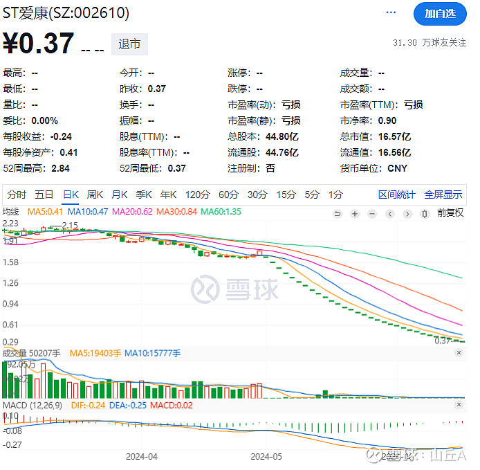Viewport: 480px width, 470px height.
Task: Click the 退市 status badge
Action: pyautogui.click(x=129, y=44)
